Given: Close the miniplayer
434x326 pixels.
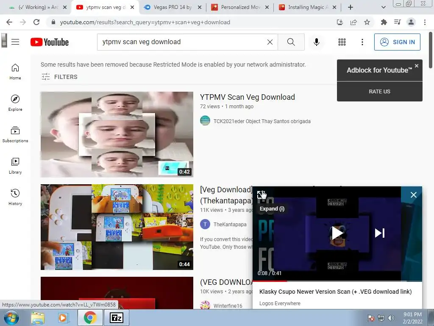Looking at the screenshot, I should pos(413,195).
